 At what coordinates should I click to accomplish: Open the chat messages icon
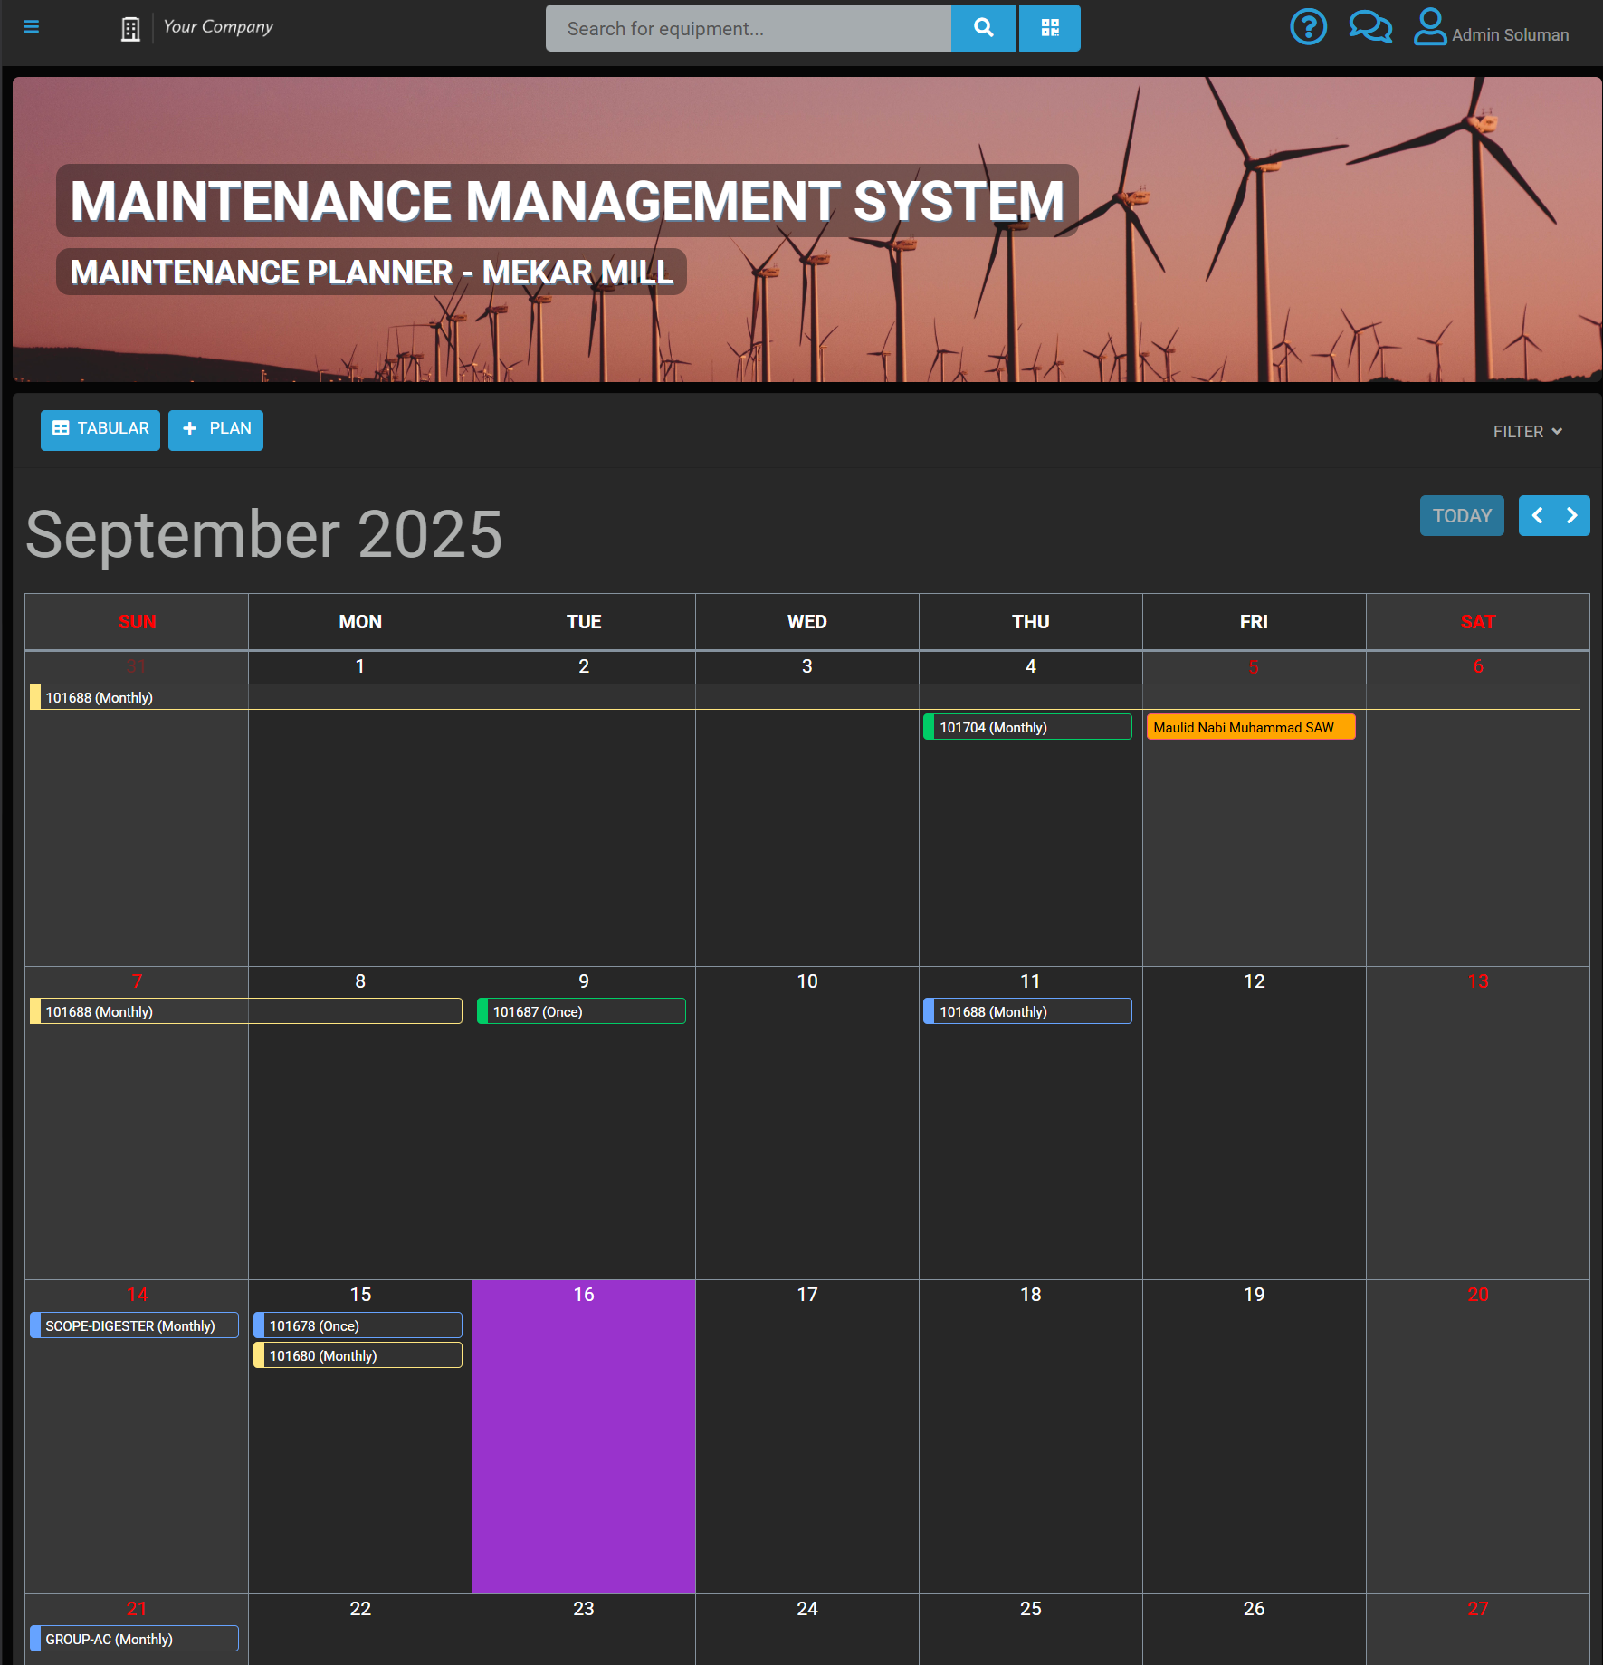[x=1369, y=27]
